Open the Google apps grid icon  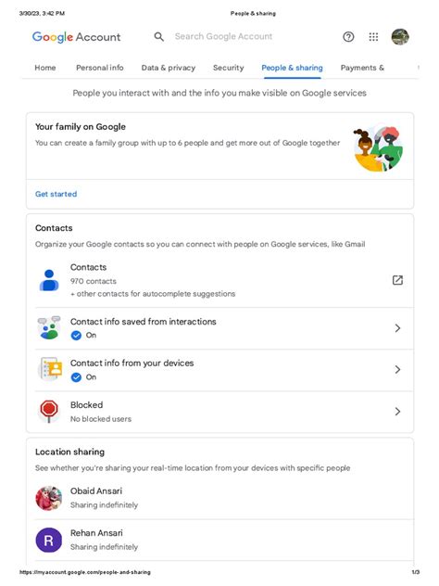click(373, 37)
